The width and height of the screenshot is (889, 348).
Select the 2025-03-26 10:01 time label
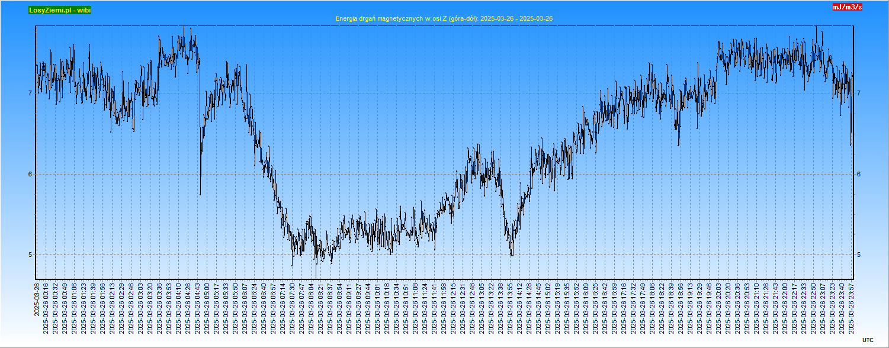click(378, 308)
